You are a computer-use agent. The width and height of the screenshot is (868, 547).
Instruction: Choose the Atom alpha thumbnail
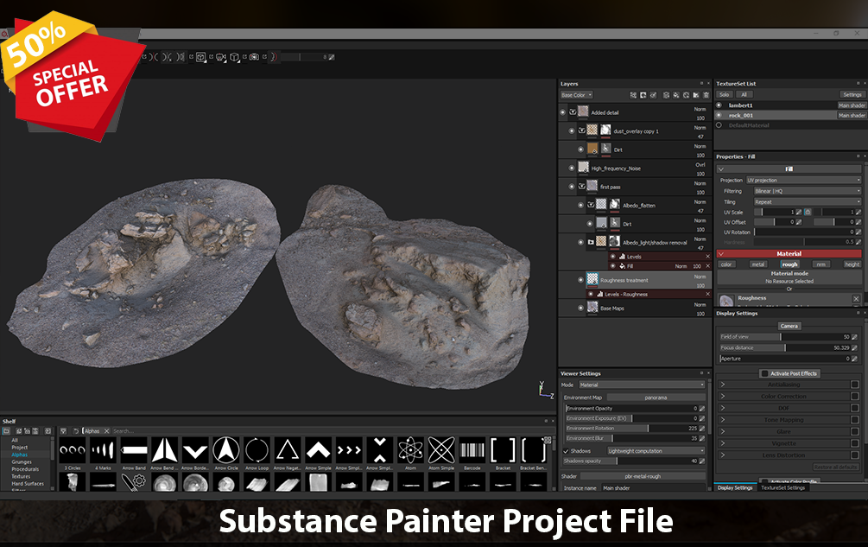411,450
